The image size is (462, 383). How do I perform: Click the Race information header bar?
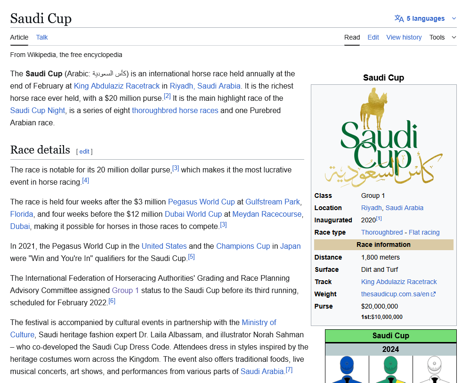click(x=384, y=244)
